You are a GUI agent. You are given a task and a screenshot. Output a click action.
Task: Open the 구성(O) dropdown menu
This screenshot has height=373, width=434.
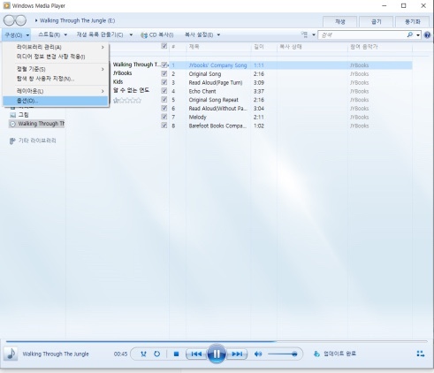(x=17, y=35)
